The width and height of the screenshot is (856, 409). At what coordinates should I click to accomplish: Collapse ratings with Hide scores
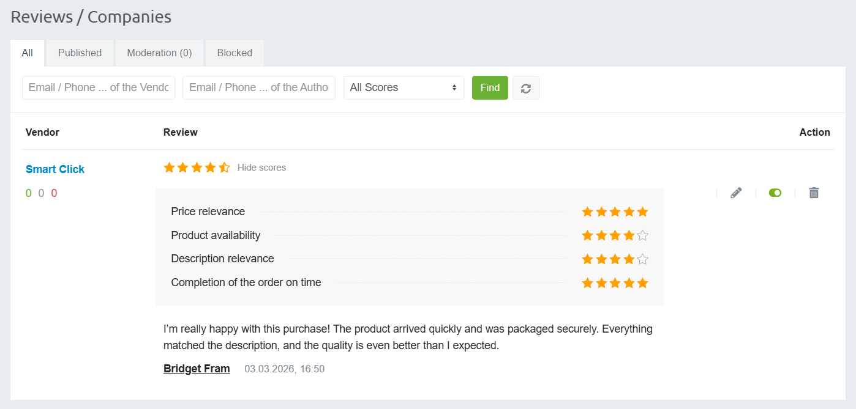pos(261,168)
